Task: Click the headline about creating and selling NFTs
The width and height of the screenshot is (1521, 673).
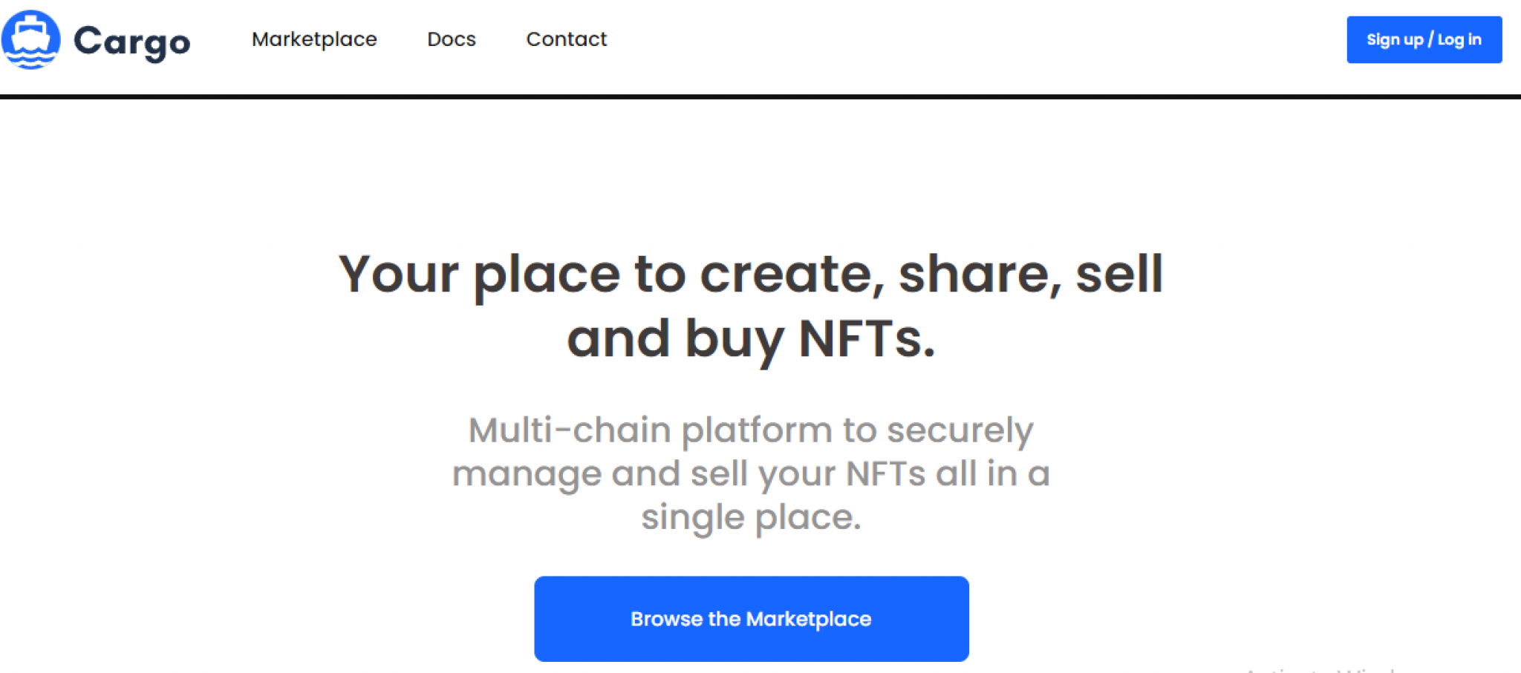Action: pyautogui.click(x=752, y=306)
